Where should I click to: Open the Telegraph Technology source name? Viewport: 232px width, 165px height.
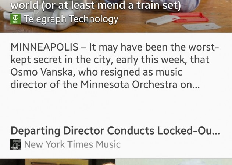[71, 19]
